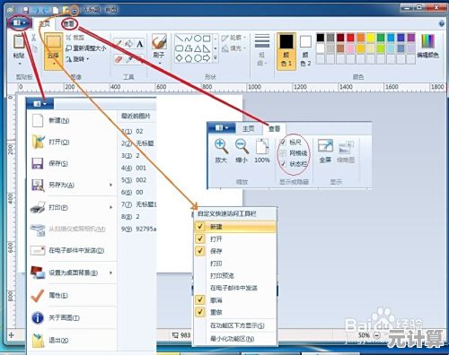Choose Print (打印) in the Paint file menu
Viewport: 449px width, 355px height.
[71, 207]
